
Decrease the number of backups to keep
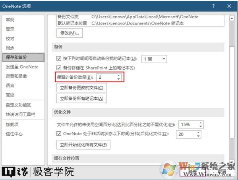pos(119,79)
